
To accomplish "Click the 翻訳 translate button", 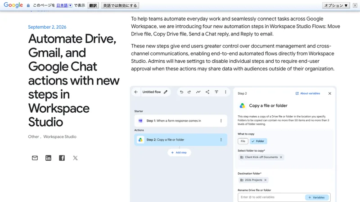I will (93, 5).
